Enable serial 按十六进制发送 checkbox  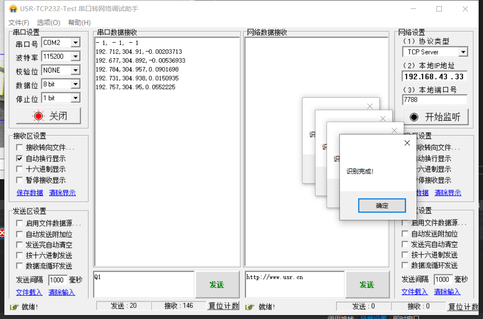point(19,255)
